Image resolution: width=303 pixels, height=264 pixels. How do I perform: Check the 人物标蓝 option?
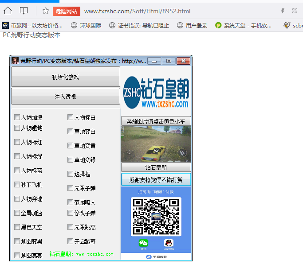point(17,171)
